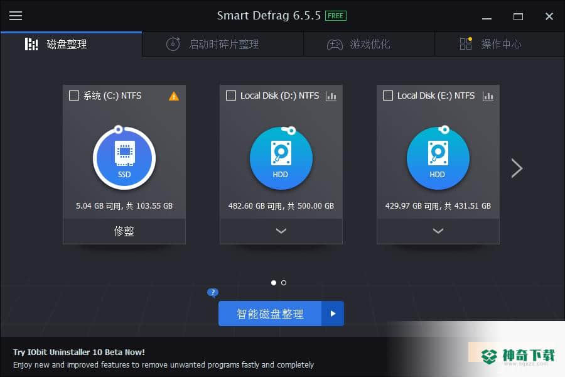The height and width of the screenshot is (377, 565).
Task: Select the second page indicator dot
Action: pyautogui.click(x=284, y=283)
